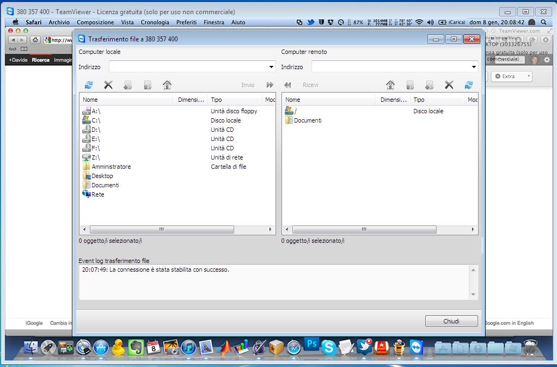Click the delete X icon in local toolbar
The width and height of the screenshot is (557, 367).
coord(108,85)
